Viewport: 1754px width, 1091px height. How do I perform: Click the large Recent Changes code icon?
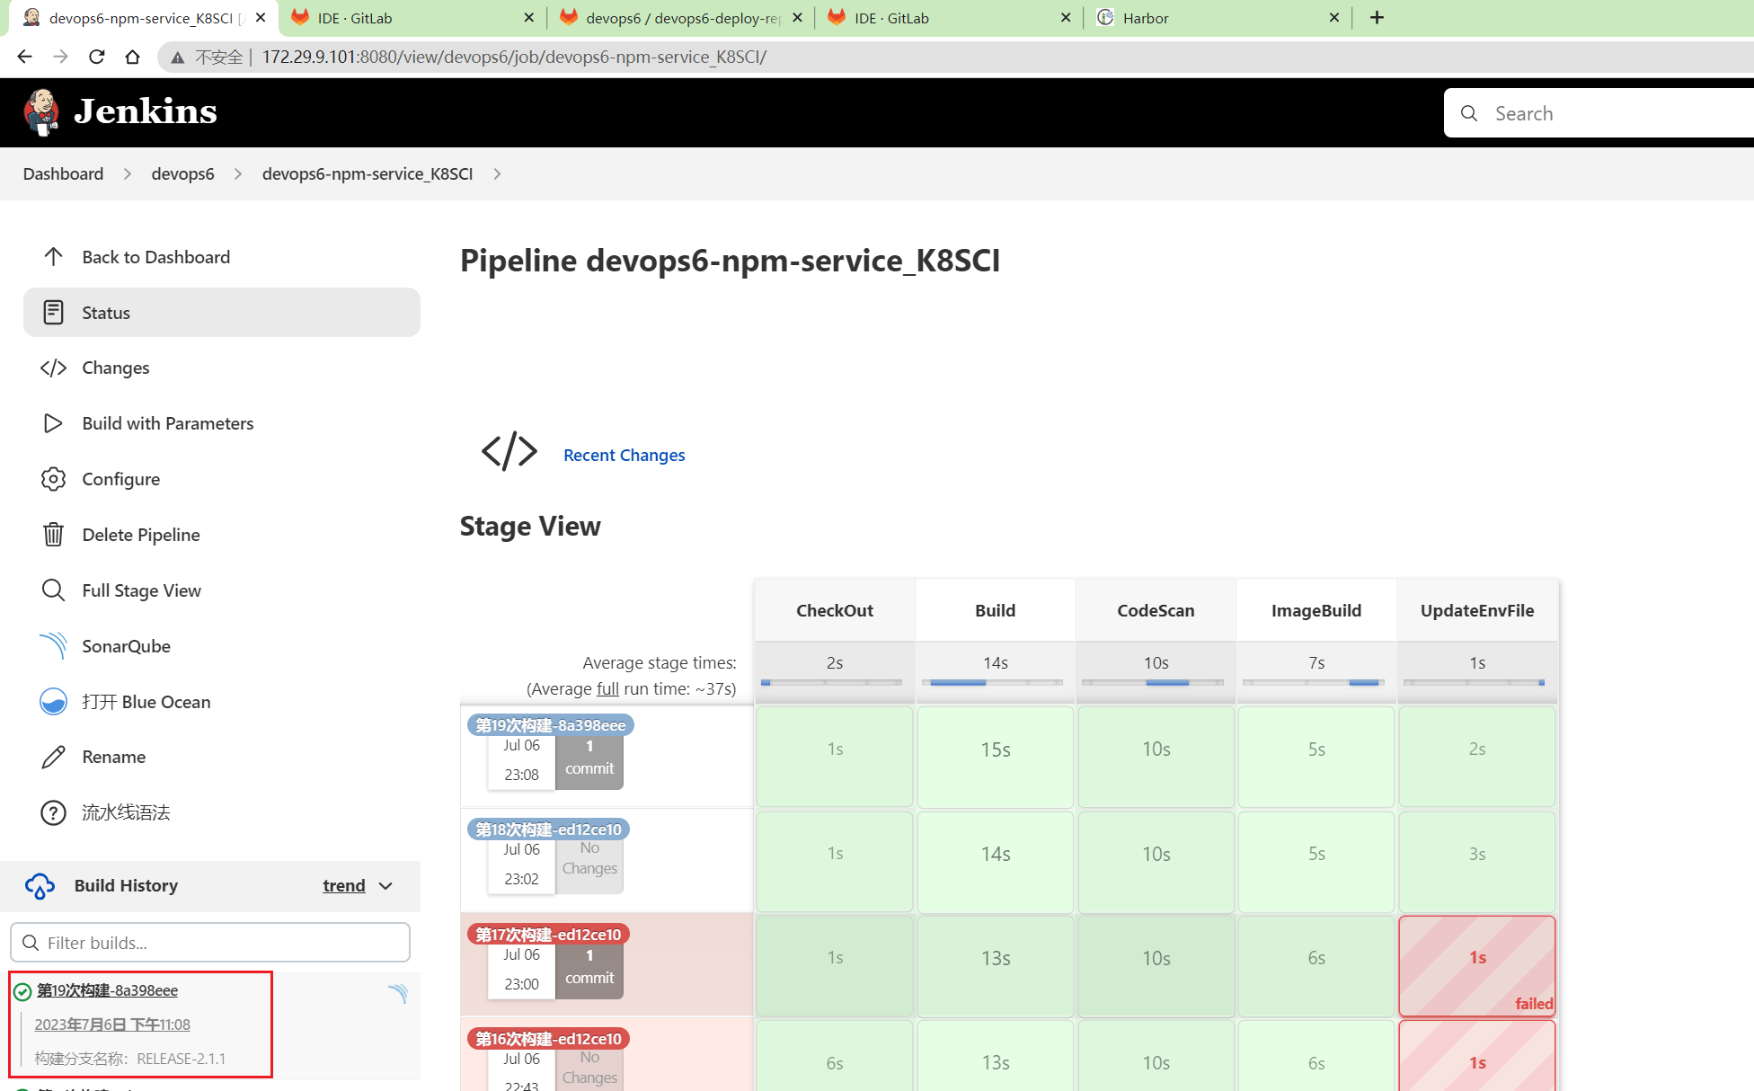509,451
